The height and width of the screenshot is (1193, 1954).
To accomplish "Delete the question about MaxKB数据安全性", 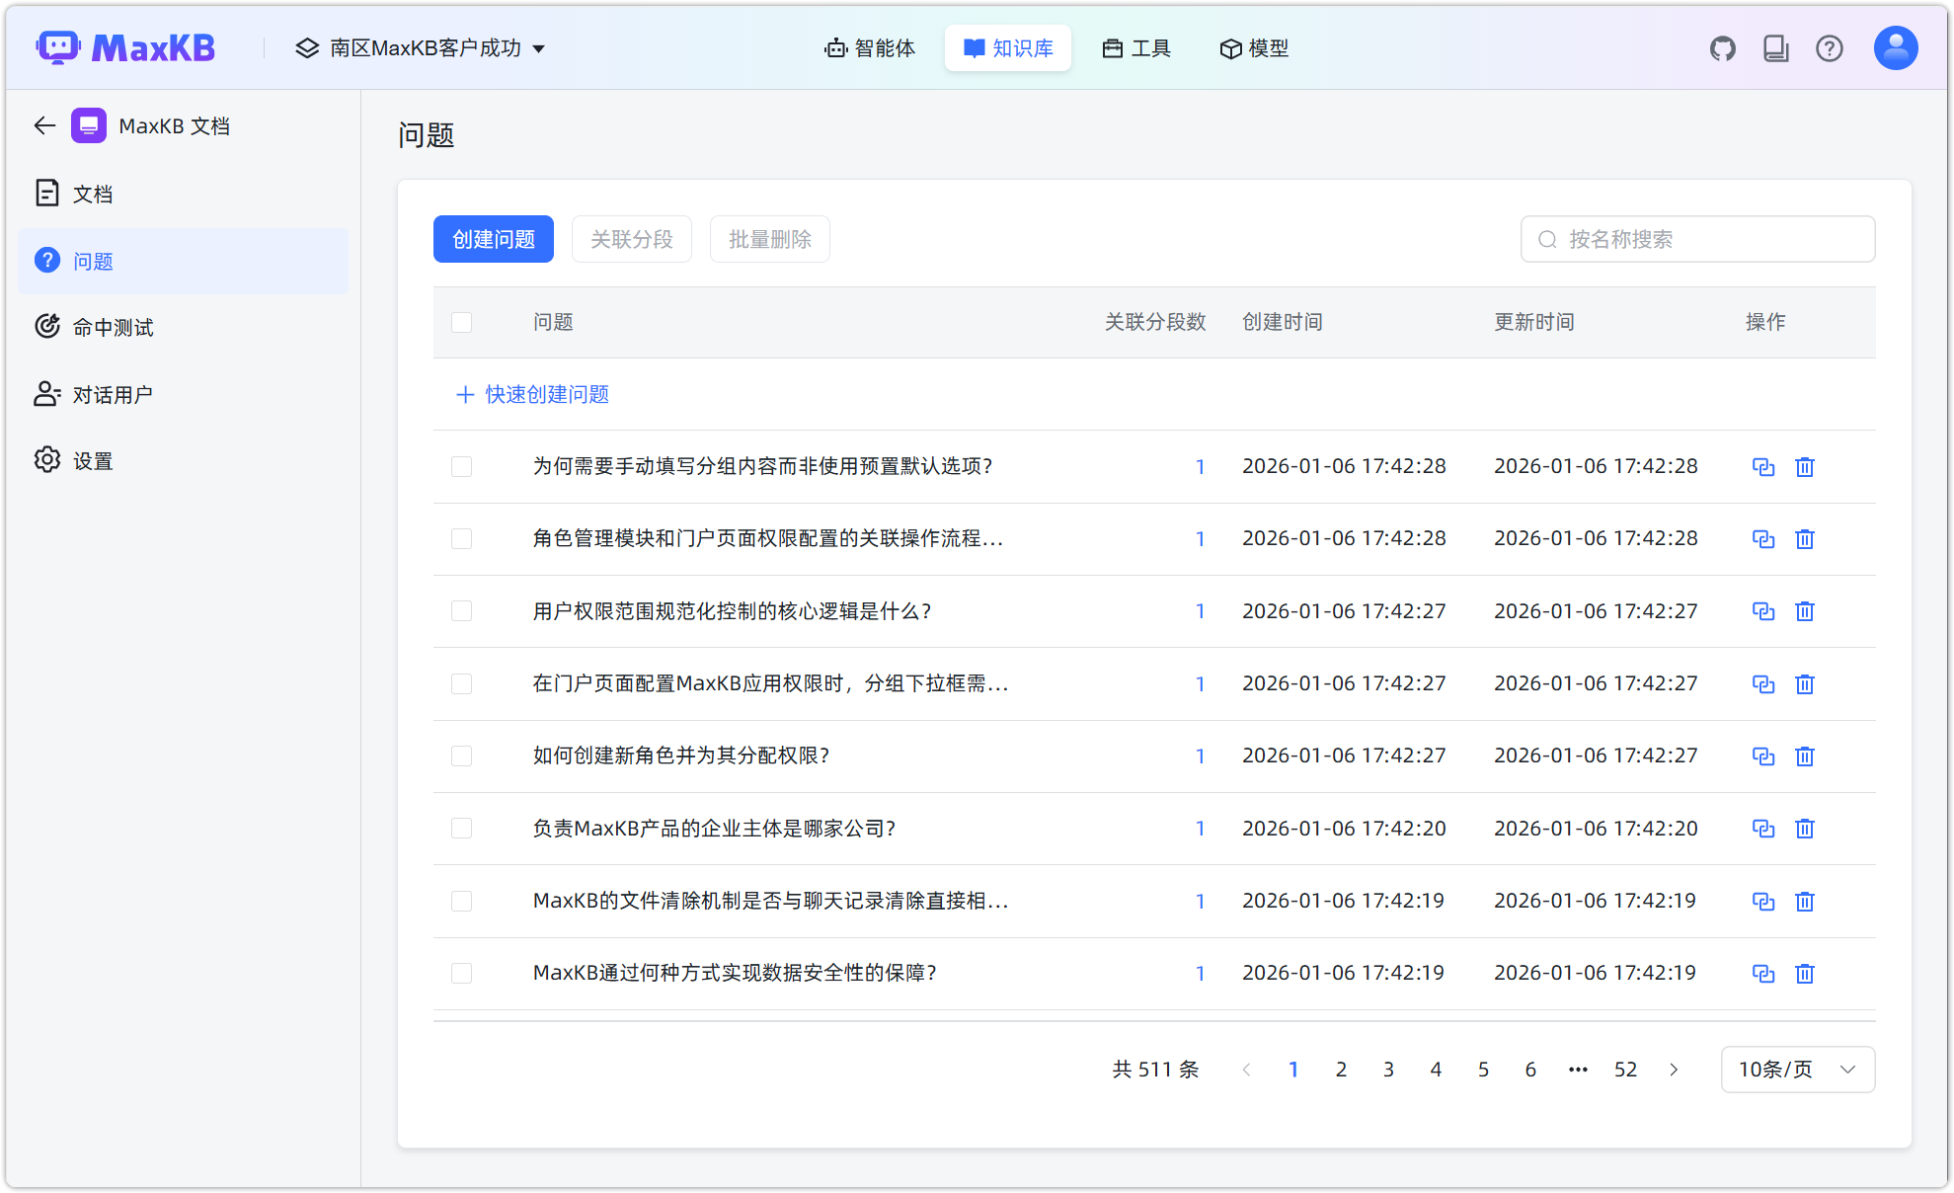I will point(1805,973).
